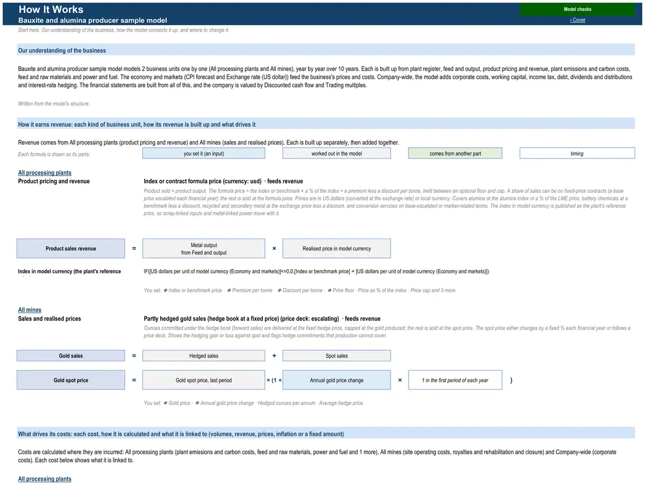Go back via the Cover link
The height and width of the screenshot is (485, 645).
pos(578,20)
